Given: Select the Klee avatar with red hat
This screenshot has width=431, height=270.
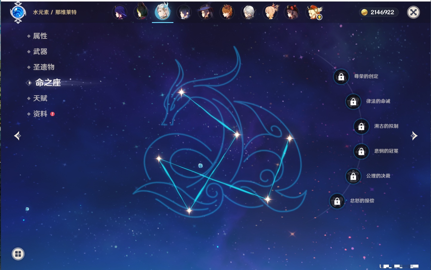Looking at the screenshot, I should [x=313, y=12].
